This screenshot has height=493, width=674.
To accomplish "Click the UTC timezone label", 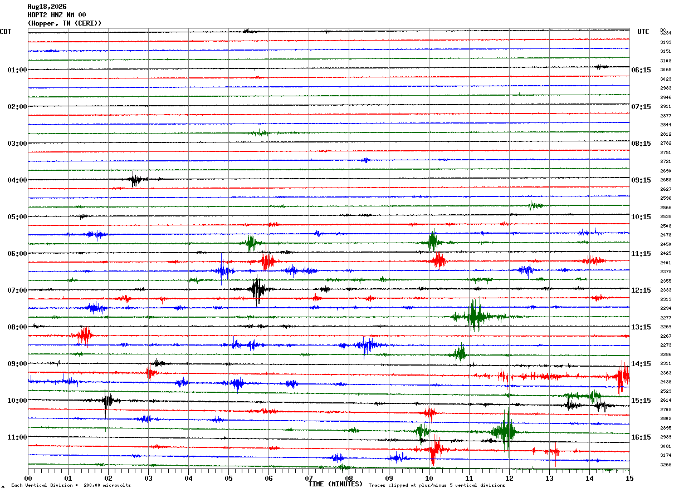I will point(643,32).
